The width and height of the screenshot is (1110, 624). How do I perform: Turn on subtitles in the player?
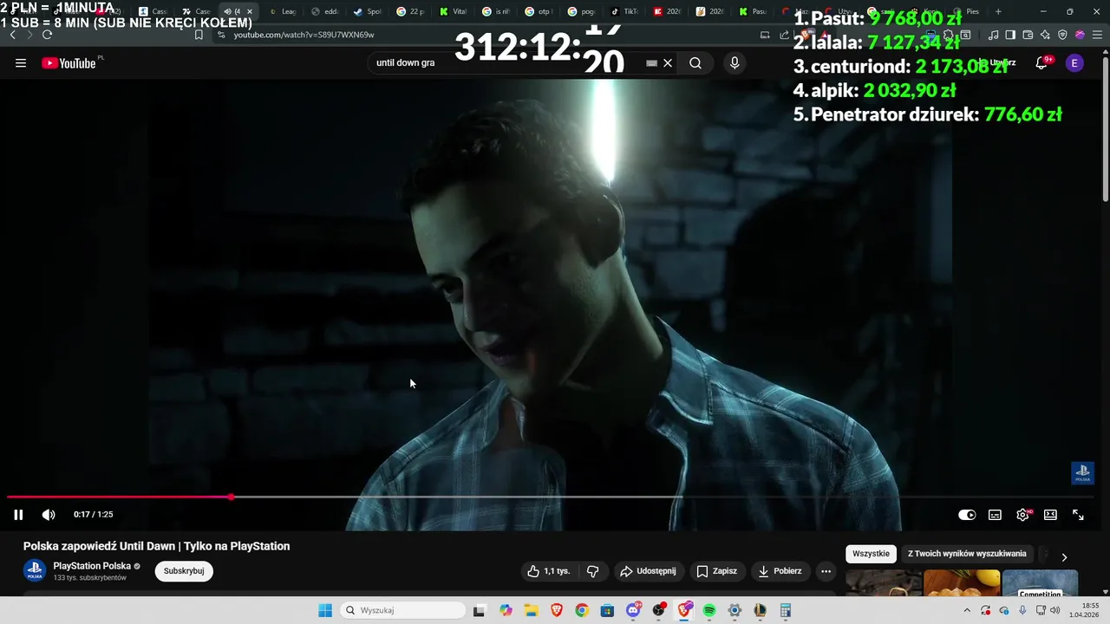point(995,515)
